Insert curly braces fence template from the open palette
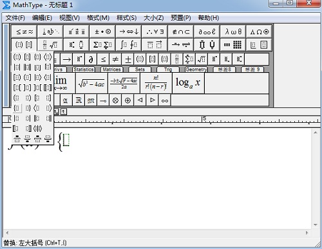Viewport: 322px width, 249px height. click(x=37, y=57)
